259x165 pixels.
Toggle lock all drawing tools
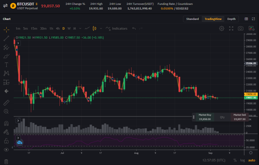[x=6, y=141]
